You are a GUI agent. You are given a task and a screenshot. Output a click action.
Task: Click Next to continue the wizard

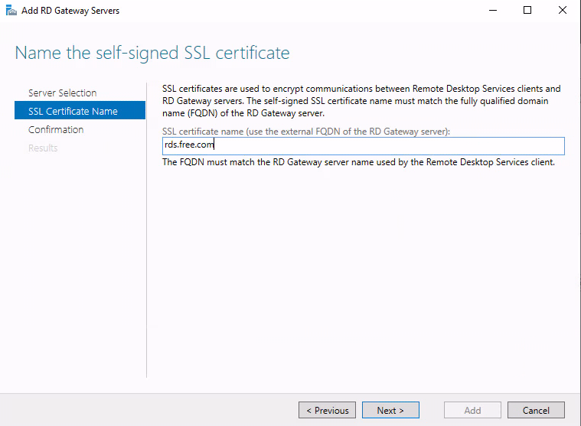(390, 410)
